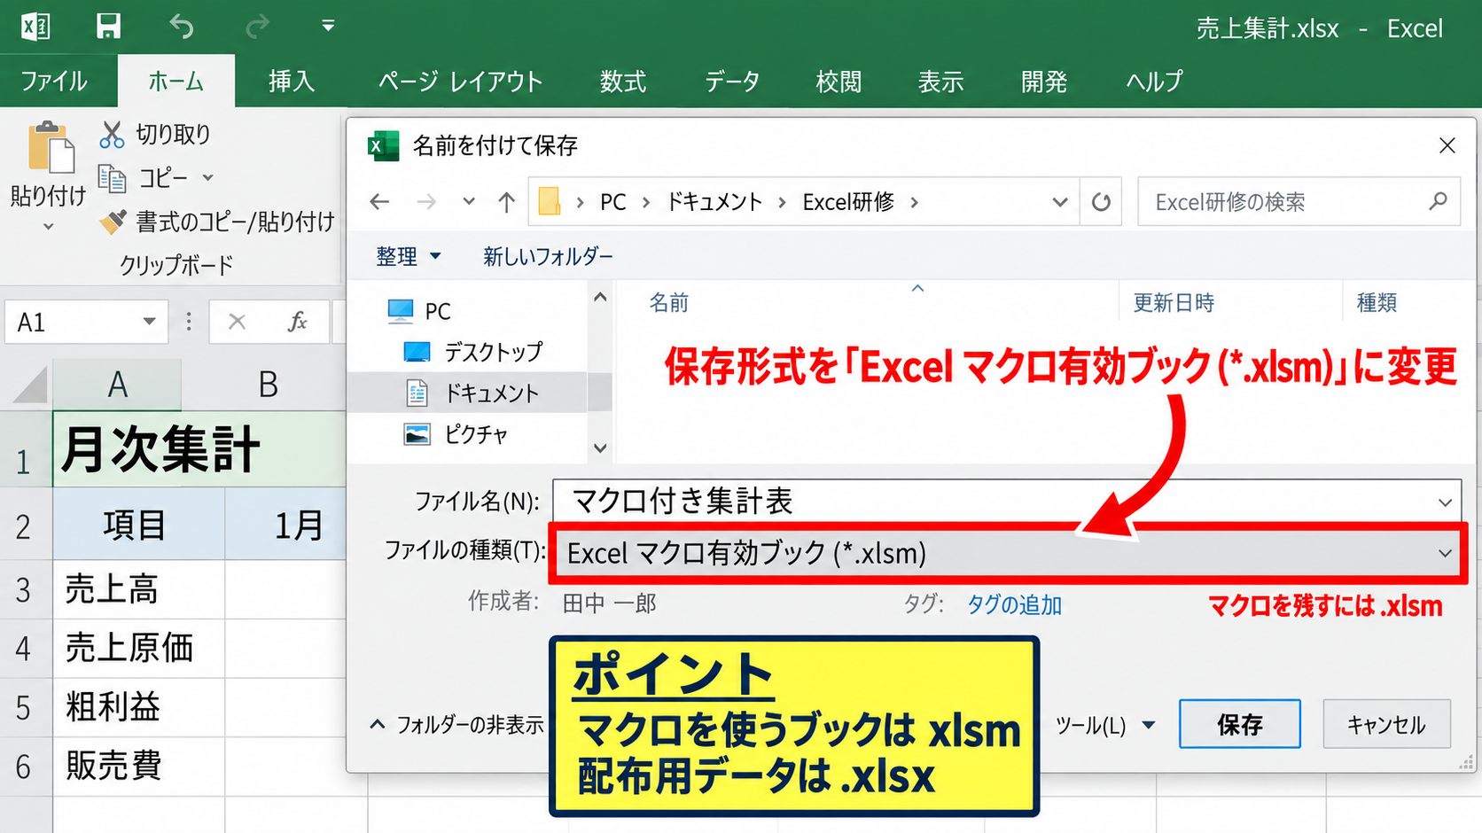Expand the コピー dropdown arrow
Screen dimensions: 1482x833
point(208,178)
